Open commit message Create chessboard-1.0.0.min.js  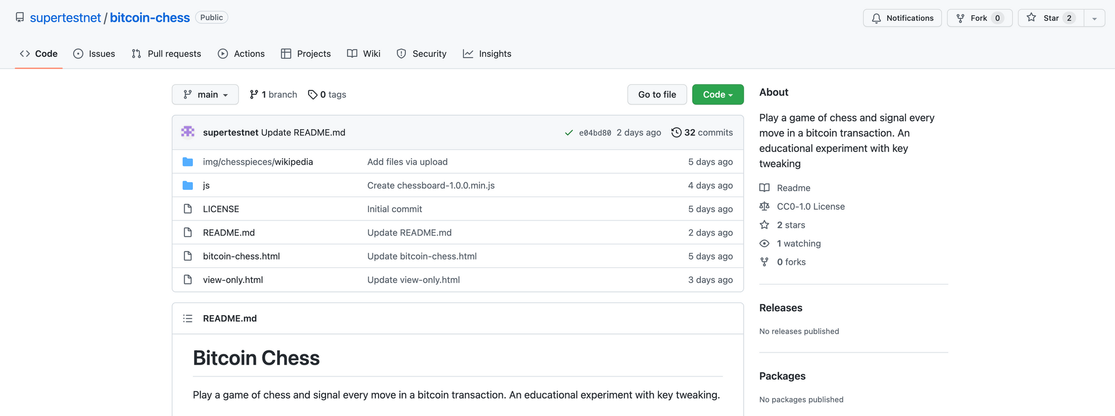431,185
